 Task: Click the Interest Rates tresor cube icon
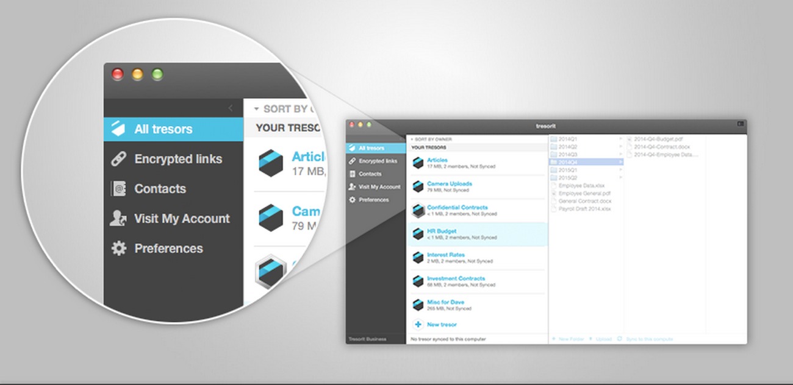pyautogui.click(x=418, y=258)
